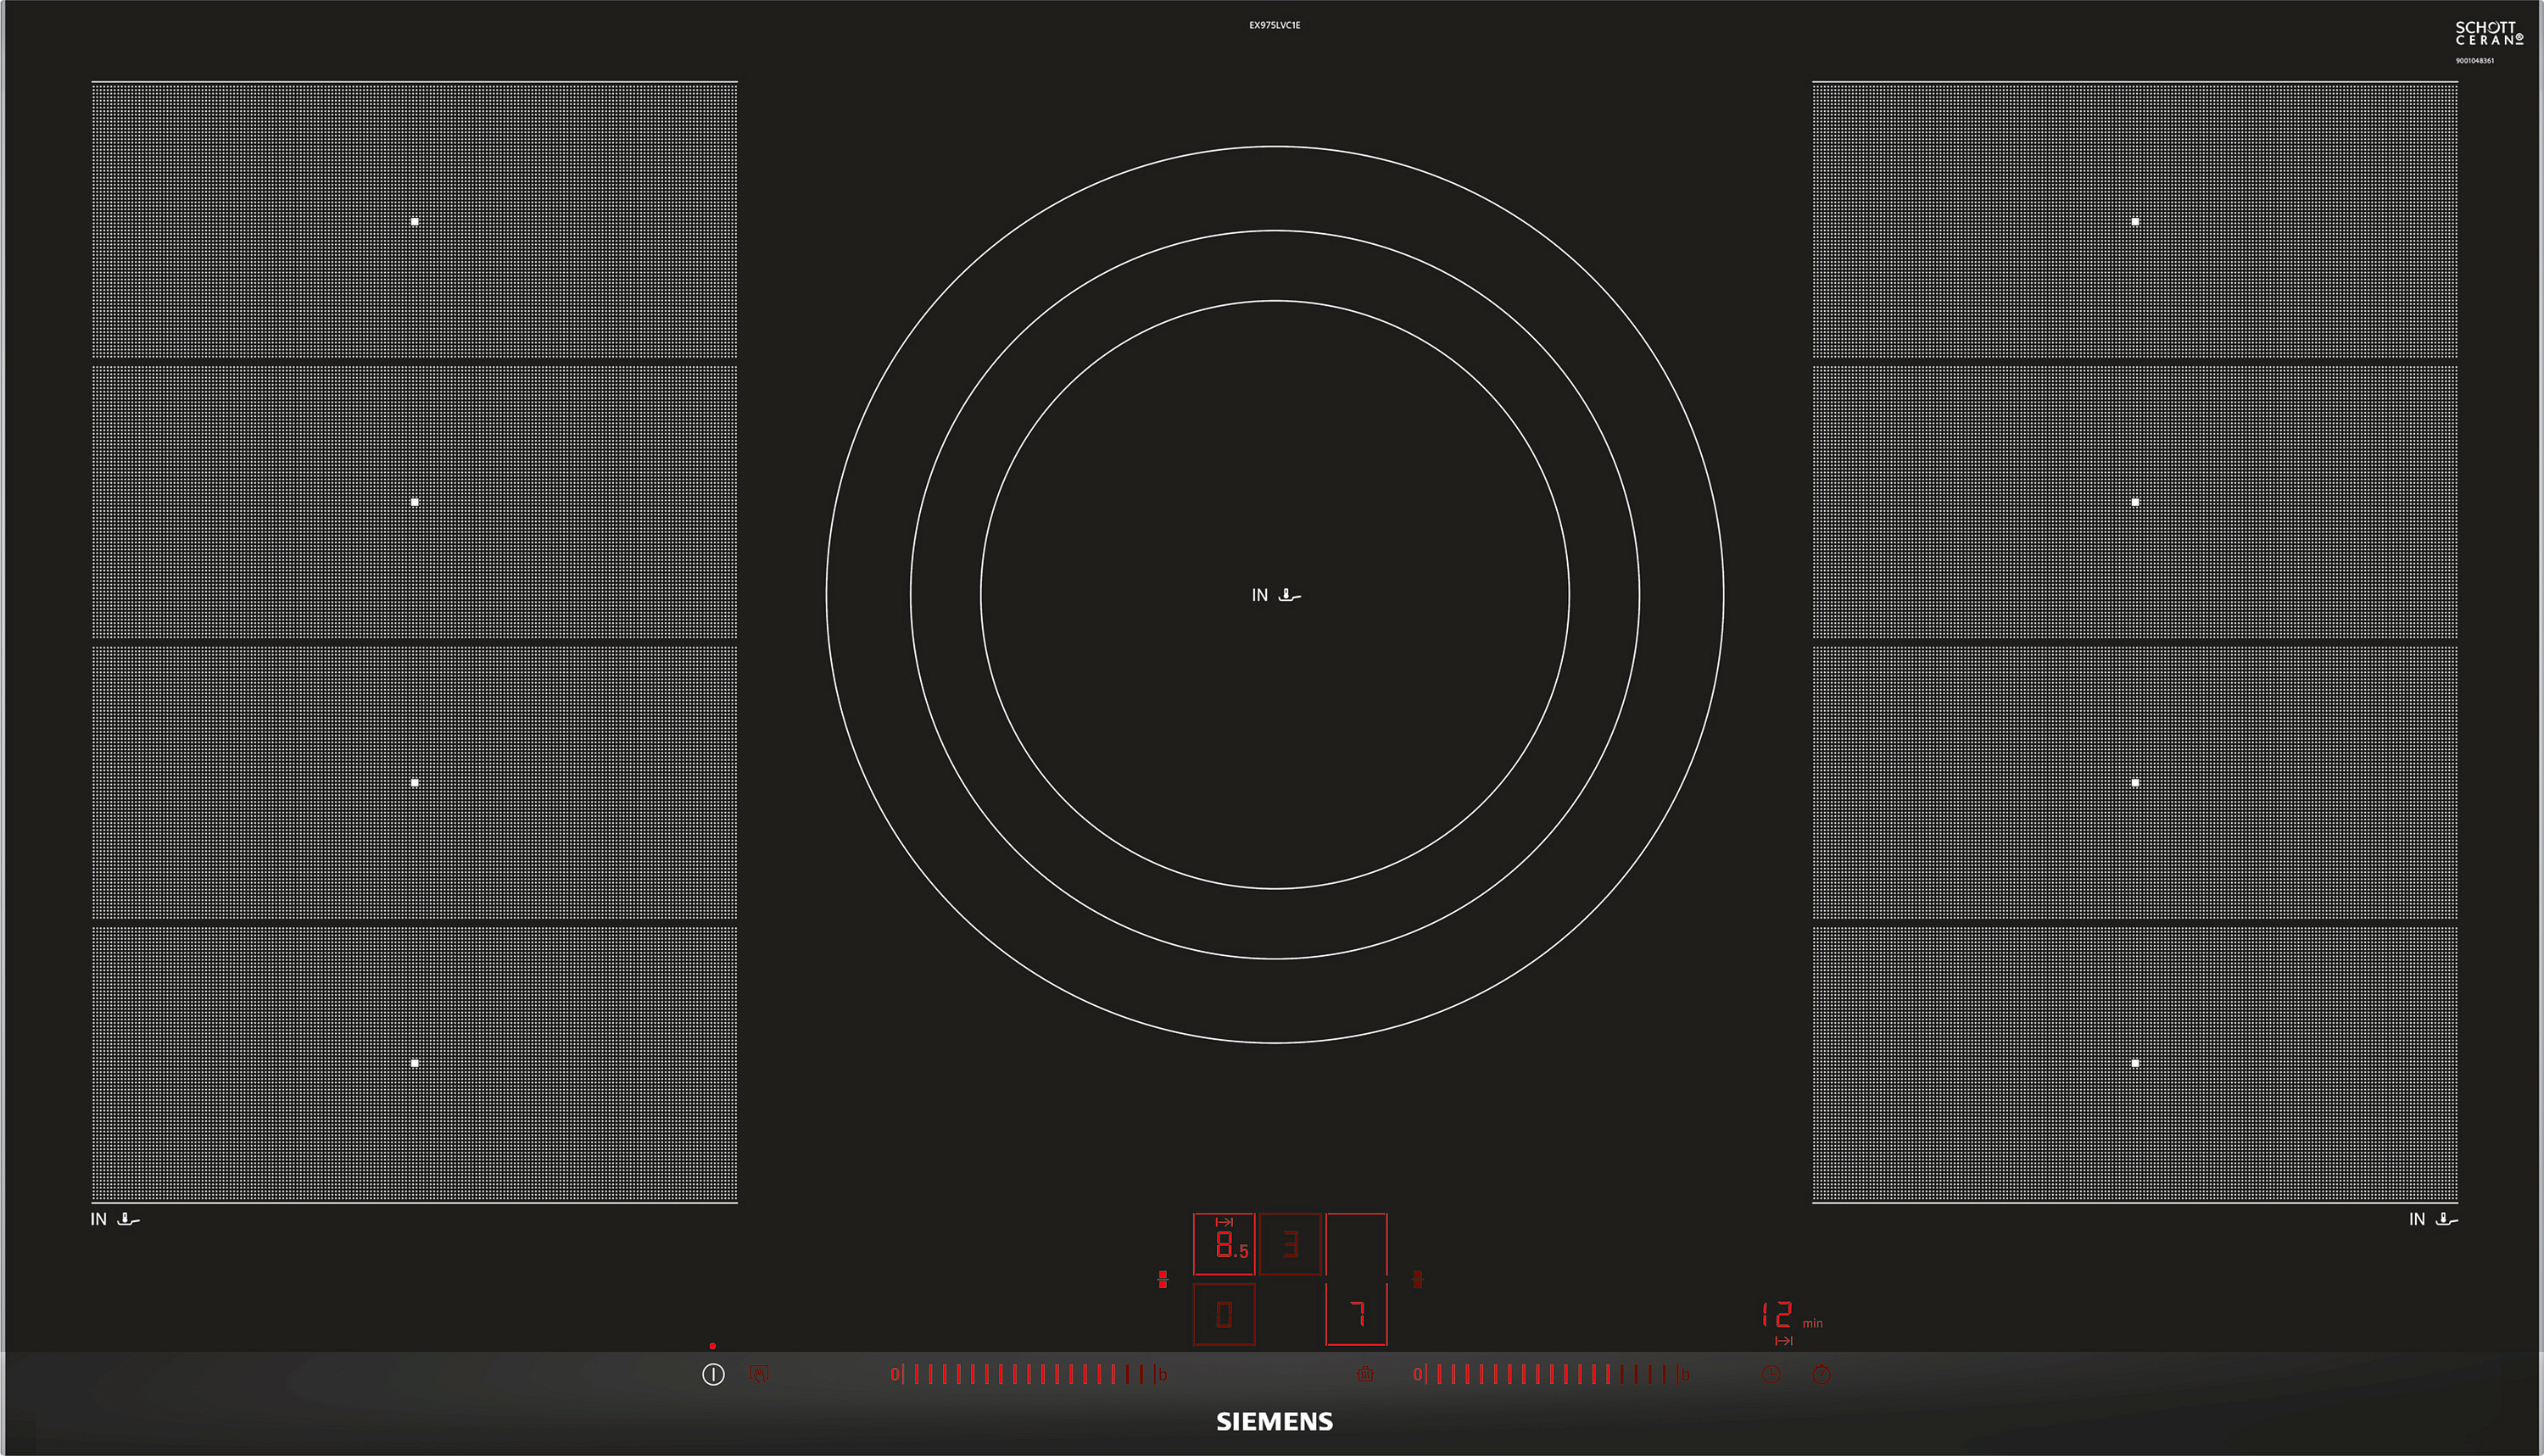This screenshot has width=2544, height=1456.
Task: Tap the clock timer icon
Action: click(x=1771, y=1375)
